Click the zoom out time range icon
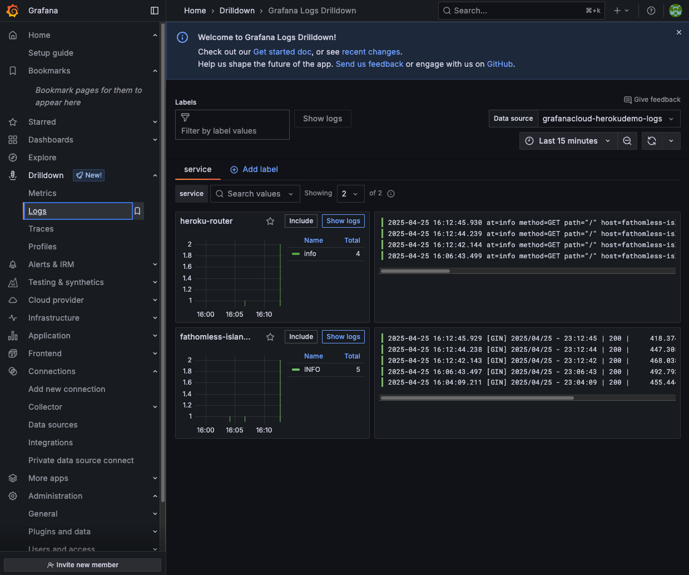 627,141
